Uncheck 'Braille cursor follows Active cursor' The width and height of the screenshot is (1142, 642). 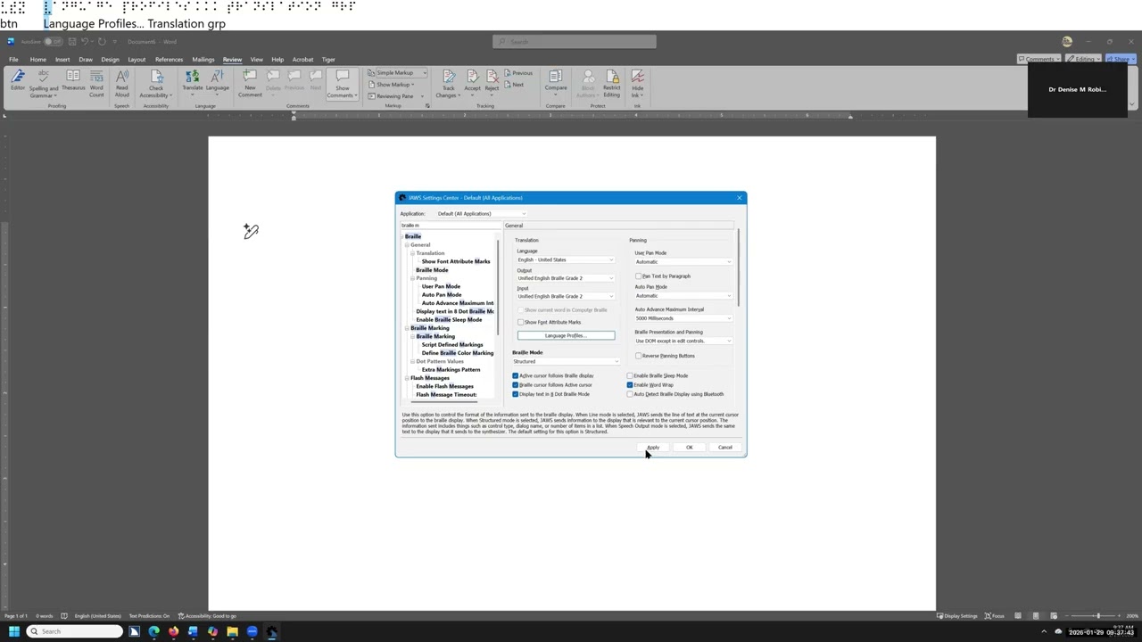(516, 385)
